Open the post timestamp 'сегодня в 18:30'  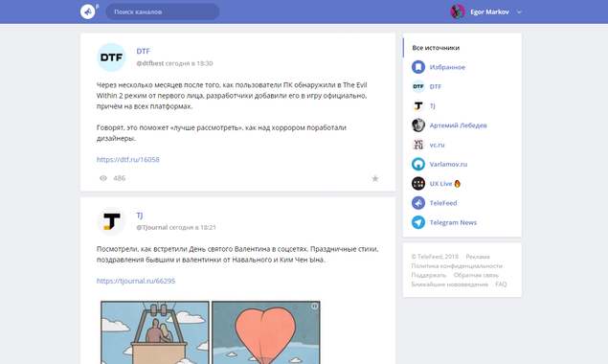[x=190, y=63]
